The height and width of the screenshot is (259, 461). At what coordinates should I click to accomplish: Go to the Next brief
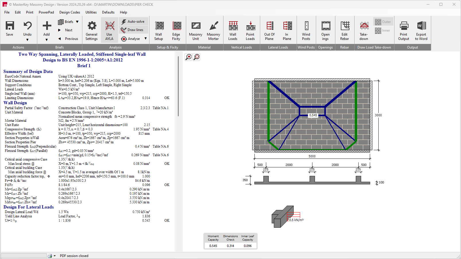69,30
